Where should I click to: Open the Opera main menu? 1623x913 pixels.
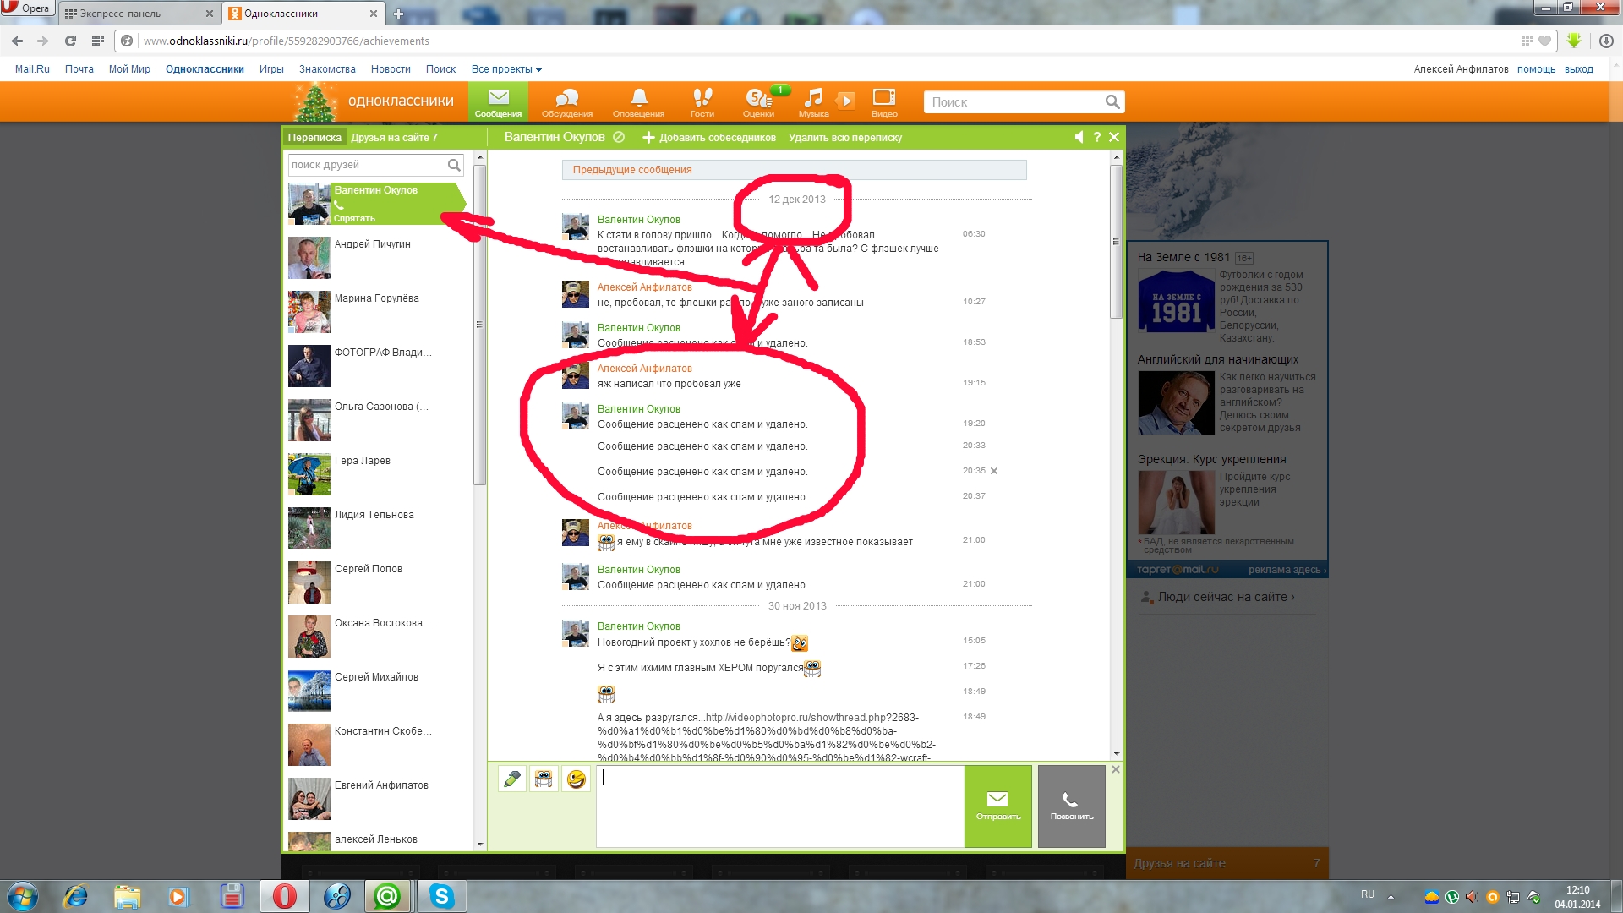click(x=26, y=8)
